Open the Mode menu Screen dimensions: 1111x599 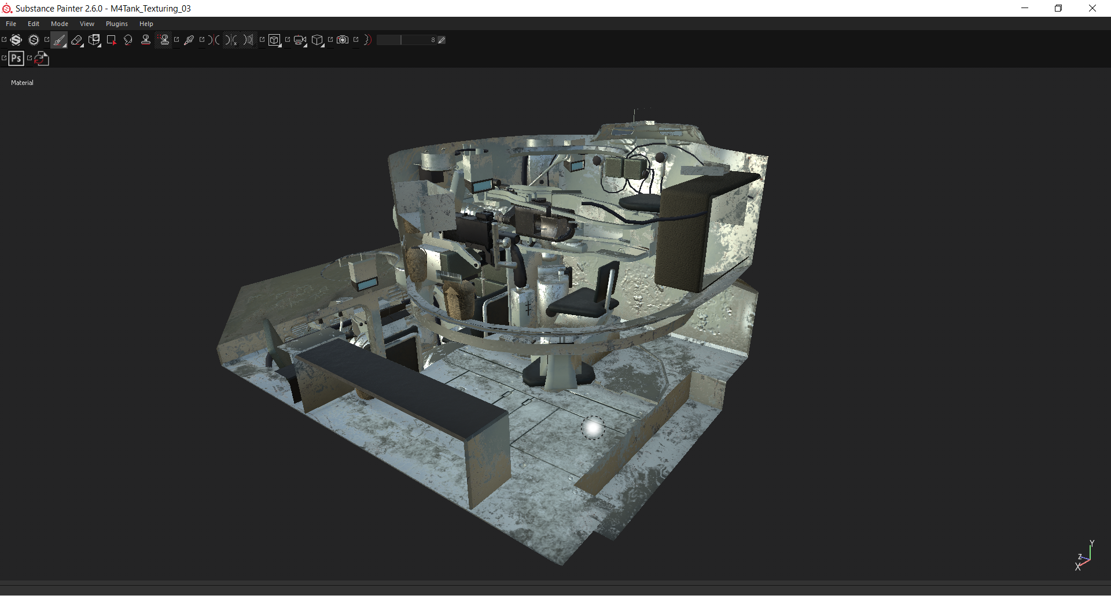point(60,24)
